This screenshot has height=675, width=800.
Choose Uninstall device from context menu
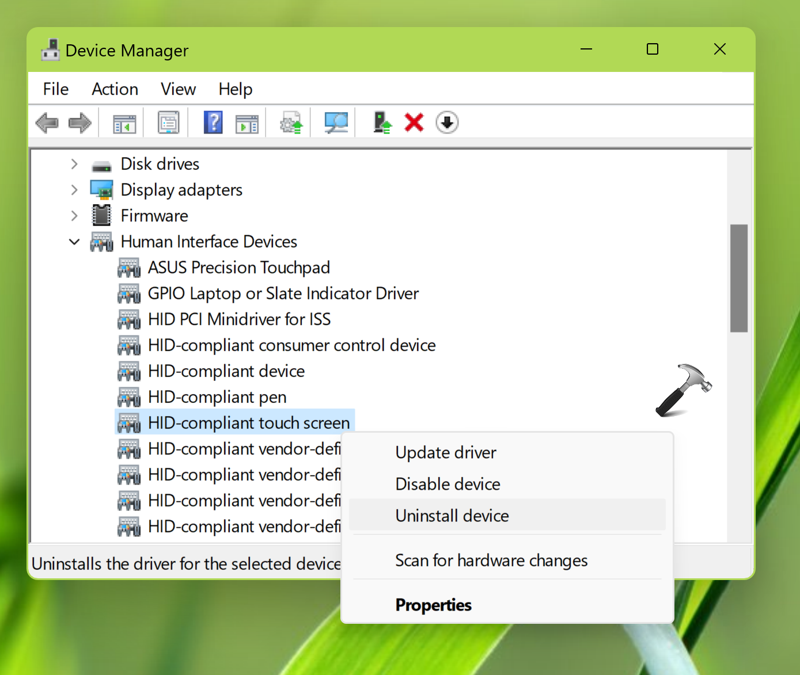pyautogui.click(x=452, y=516)
